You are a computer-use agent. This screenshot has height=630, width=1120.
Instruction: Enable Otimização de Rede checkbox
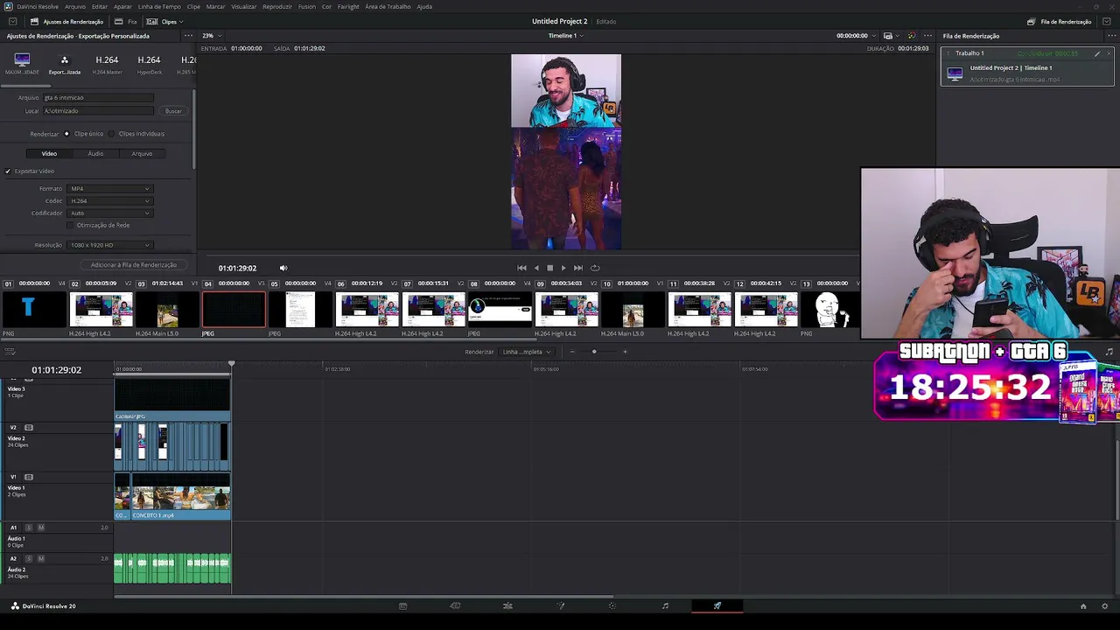70,225
